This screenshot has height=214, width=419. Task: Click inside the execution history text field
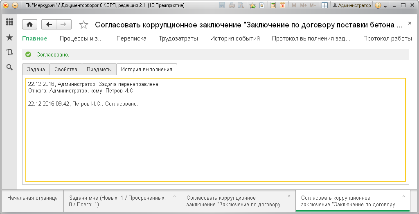coord(215,130)
